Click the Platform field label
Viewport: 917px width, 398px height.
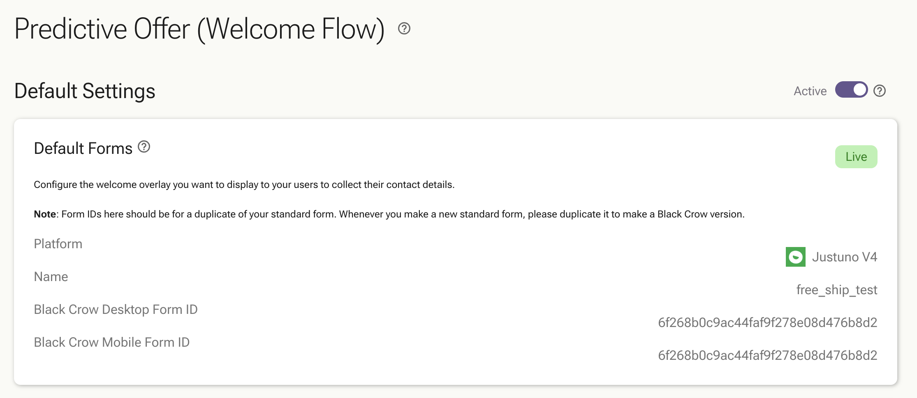point(58,244)
